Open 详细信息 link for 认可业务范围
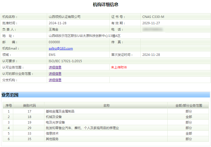 pos(55,67)
